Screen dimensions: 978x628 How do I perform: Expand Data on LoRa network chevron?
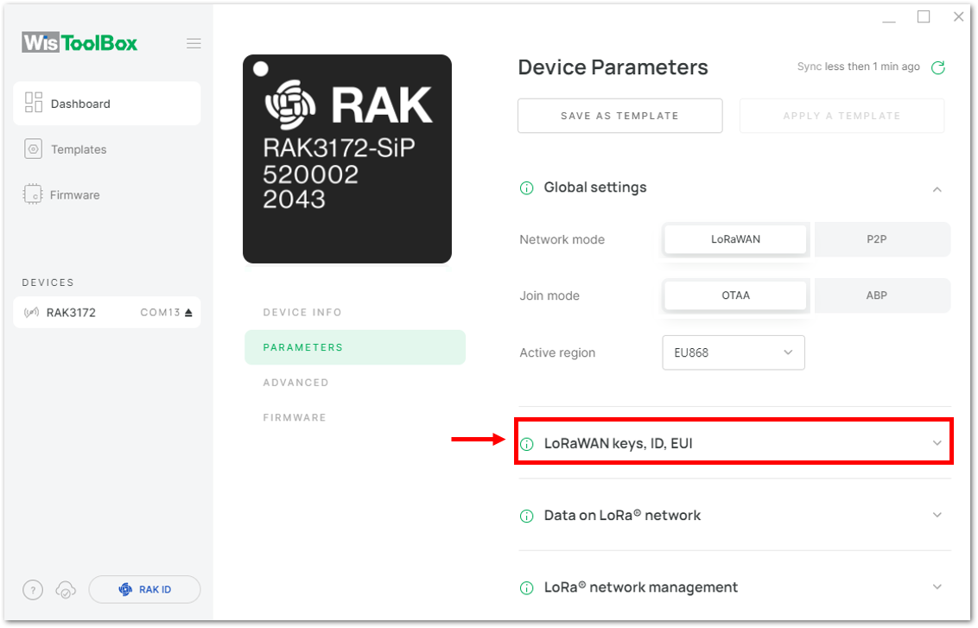(937, 515)
